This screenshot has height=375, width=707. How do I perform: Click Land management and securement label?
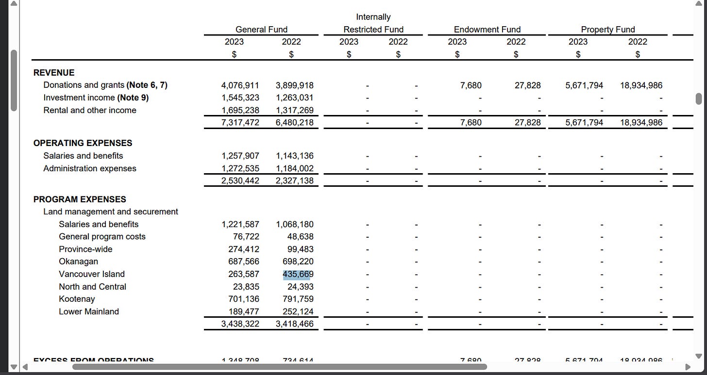111,212
